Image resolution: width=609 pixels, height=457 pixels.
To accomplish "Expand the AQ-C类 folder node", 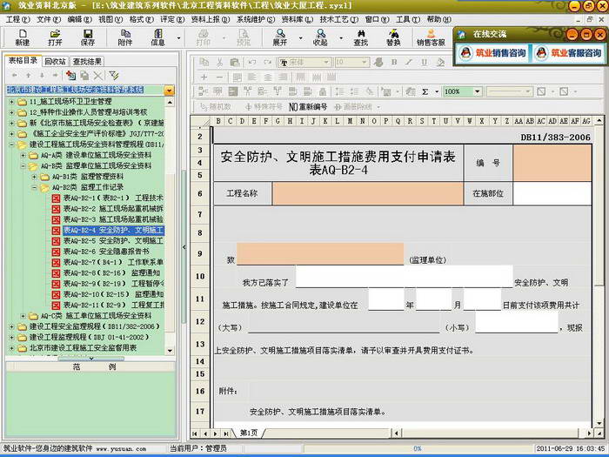I will (23, 316).
